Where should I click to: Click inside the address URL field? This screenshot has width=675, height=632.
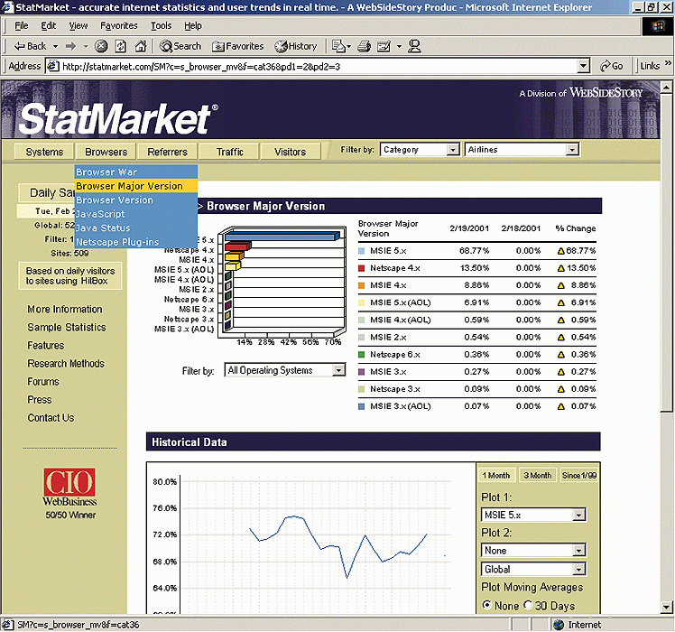pyautogui.click(x=319, y=66)
